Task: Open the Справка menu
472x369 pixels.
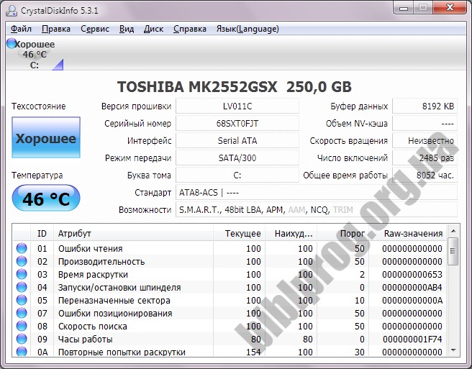Action: point(190,29)
